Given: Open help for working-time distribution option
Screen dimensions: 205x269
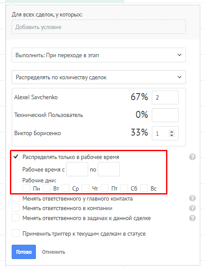Looking at the screenshot, I should click(192, 157).
